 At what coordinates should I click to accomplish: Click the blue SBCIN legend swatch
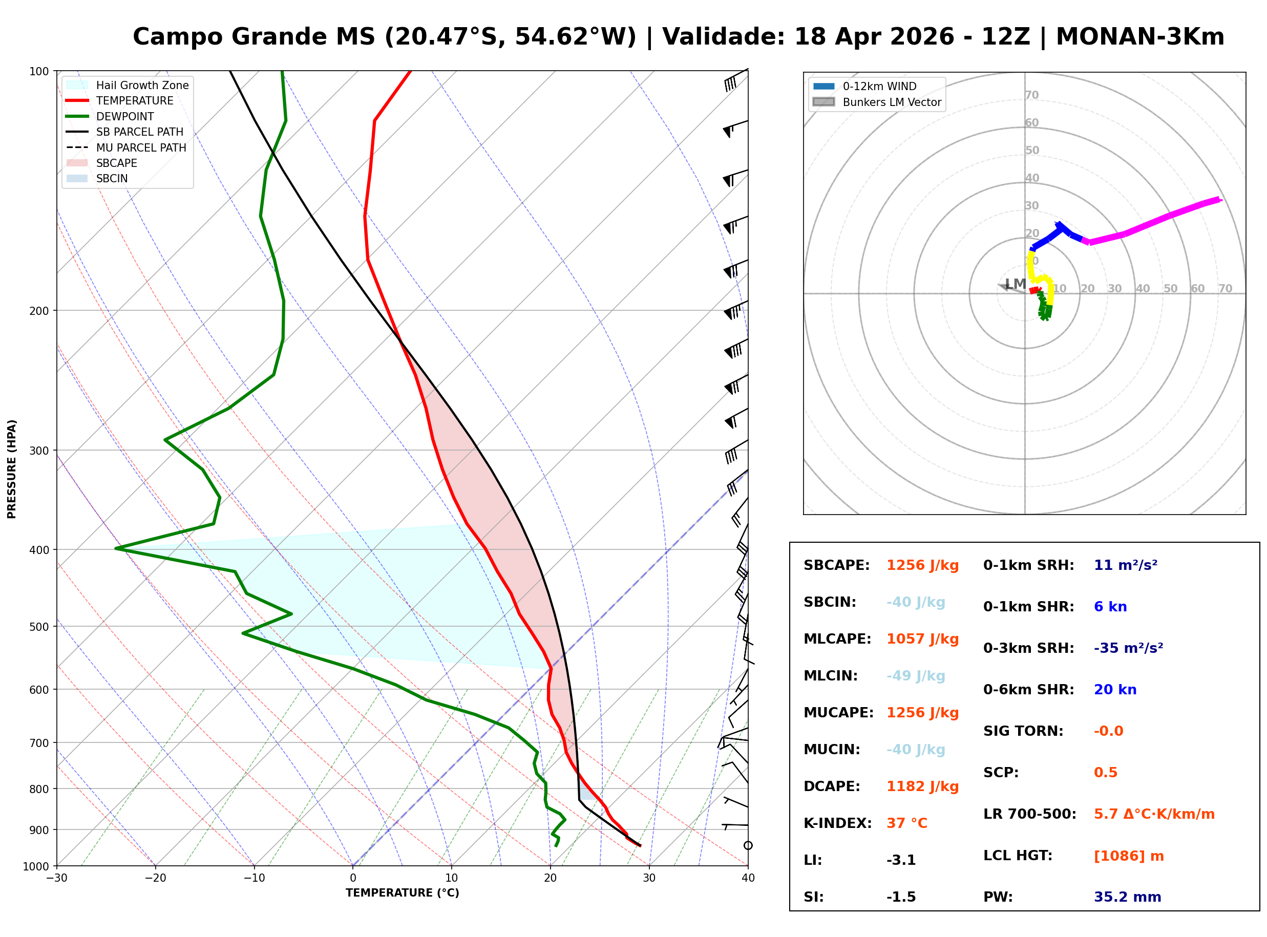click(x=77, y=179)
